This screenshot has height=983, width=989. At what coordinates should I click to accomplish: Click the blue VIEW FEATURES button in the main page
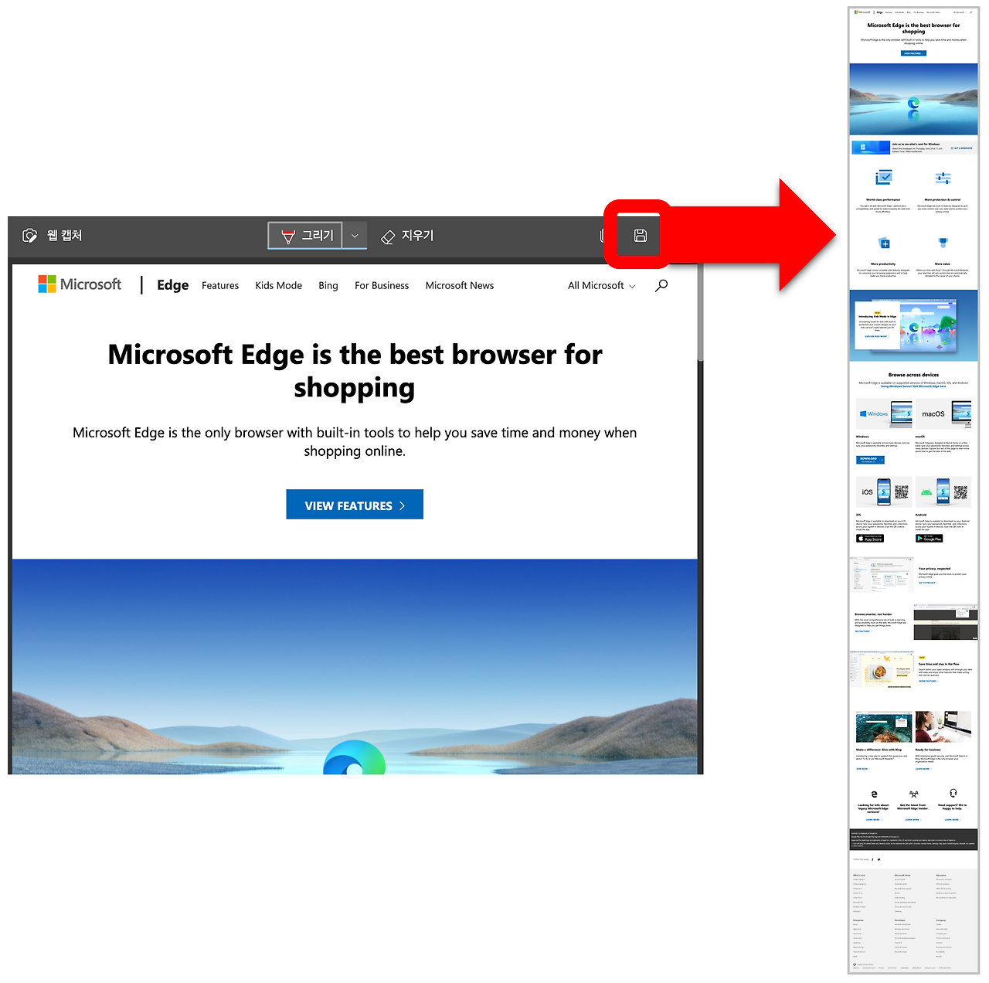(x=355, y=505)
